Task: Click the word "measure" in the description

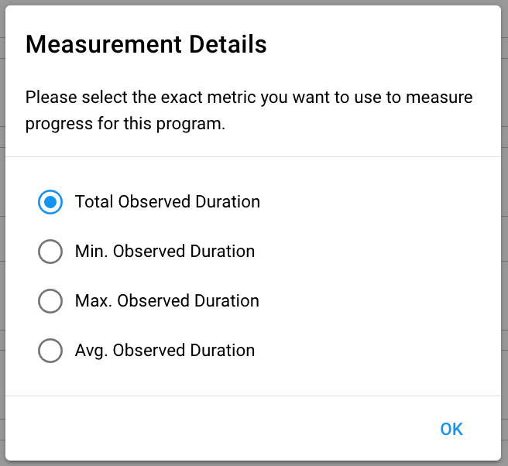Action: tap(439, 98)
